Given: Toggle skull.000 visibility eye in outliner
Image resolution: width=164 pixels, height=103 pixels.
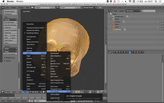Looking at the screenshot, I should [158, 29].
